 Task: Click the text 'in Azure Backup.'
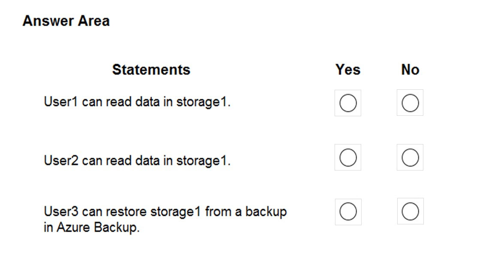(91, 227)
